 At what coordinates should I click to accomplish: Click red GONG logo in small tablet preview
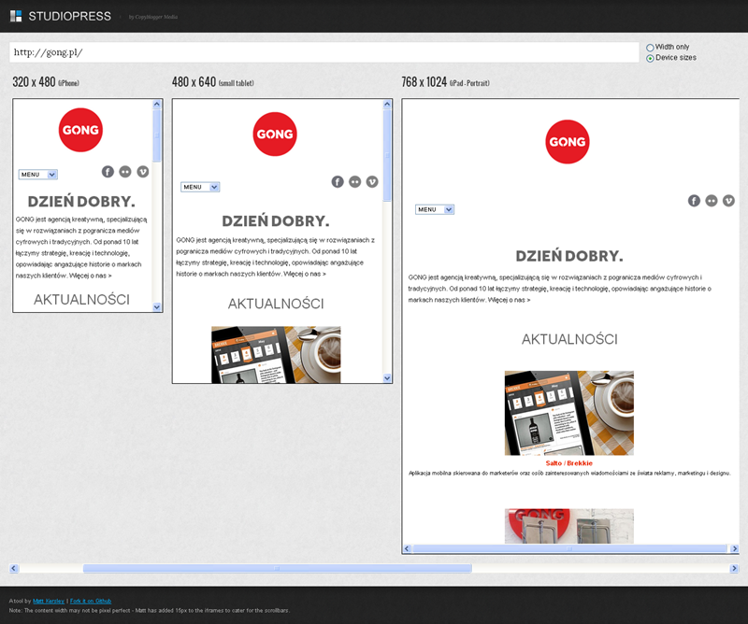click(x=275, y=134)
